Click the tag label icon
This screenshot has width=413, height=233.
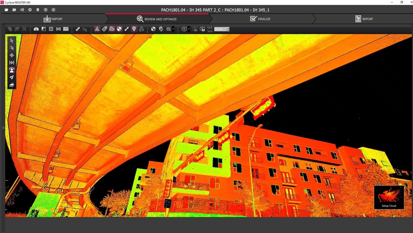[x=104, y=29]
